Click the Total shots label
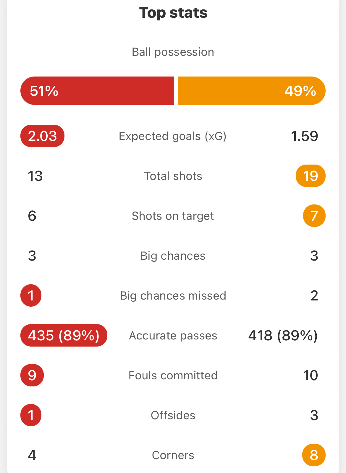The height and width of the screenshot is (473, 346). tap(173, 176)
